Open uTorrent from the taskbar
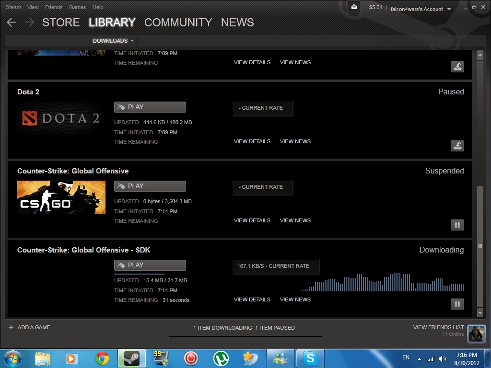 point(221,358)
